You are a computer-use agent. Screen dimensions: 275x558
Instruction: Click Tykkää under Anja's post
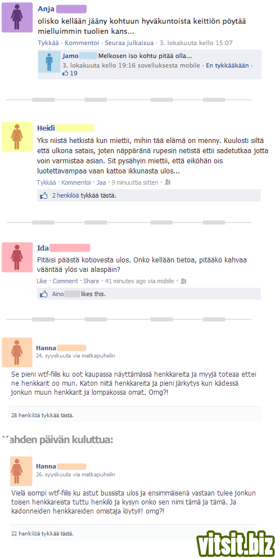tap(48, 43)
